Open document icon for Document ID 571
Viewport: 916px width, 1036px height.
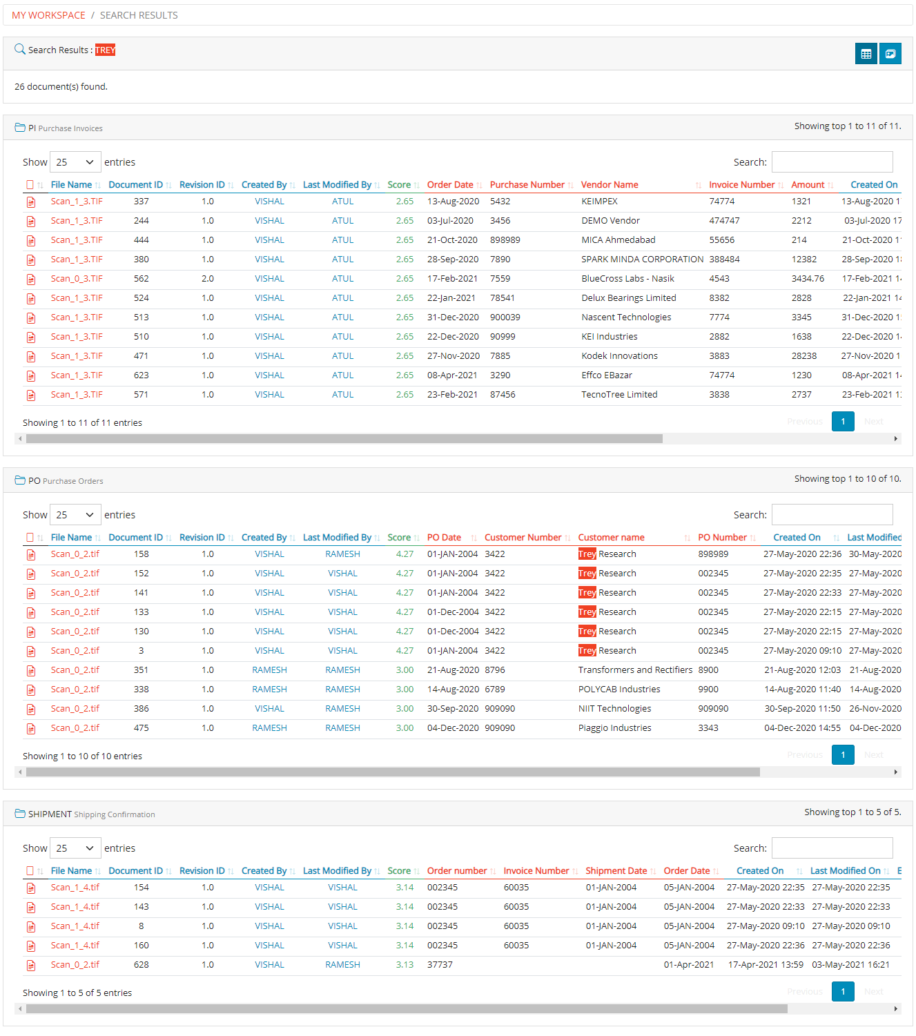click(x=31, y=395)
